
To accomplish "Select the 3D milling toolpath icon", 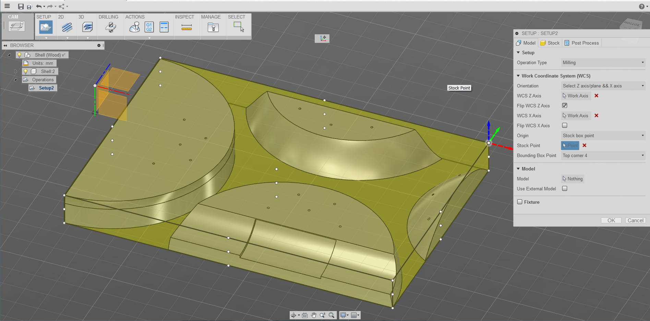I will (87, 27).
